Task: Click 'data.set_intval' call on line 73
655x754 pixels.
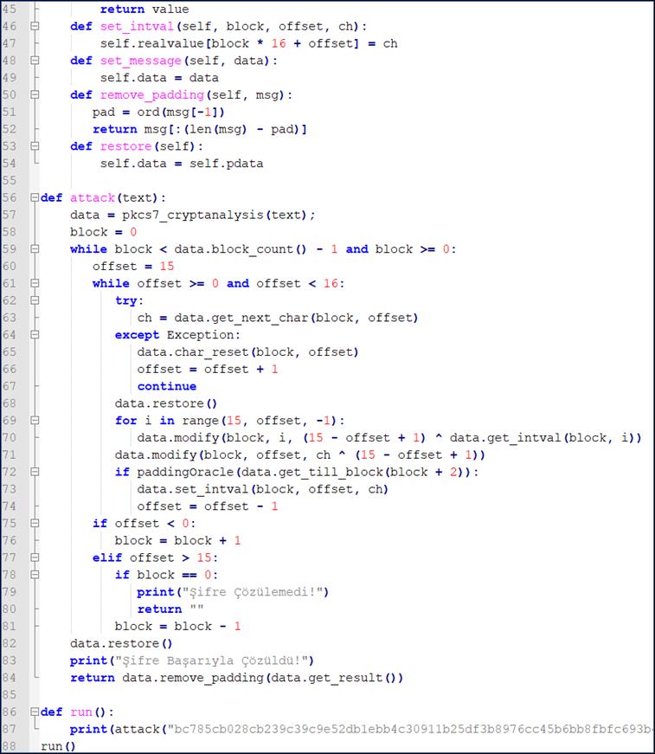Action: (193, 489)
